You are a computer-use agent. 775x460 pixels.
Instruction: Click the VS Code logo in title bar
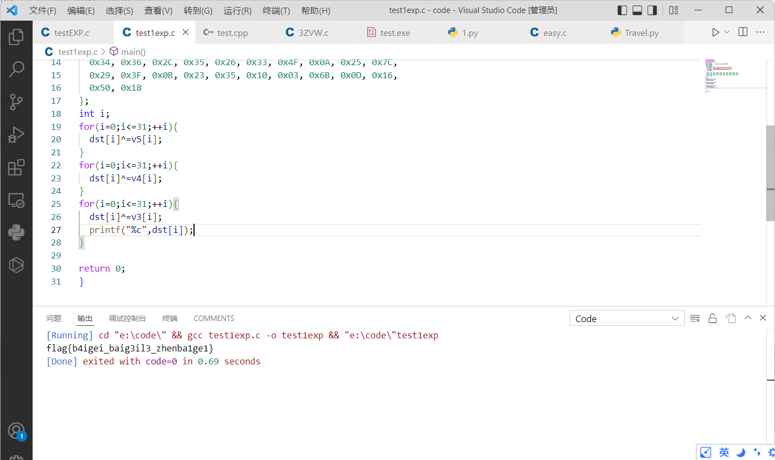pyautogui.click(x=12, y=10)
